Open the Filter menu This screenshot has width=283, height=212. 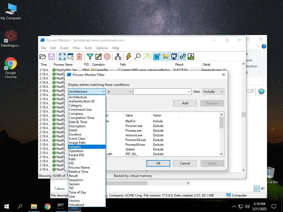click(76, 48)
